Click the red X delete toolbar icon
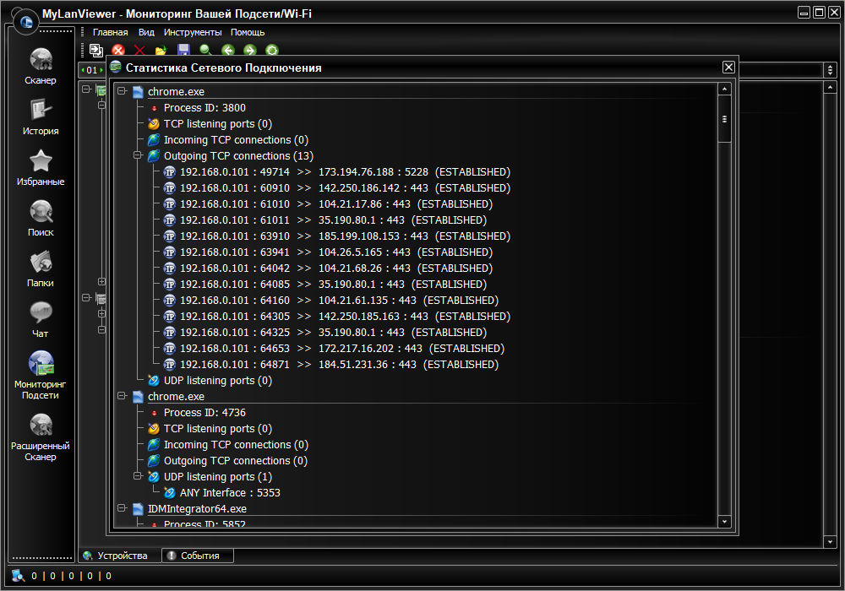845x591 pixels. pyautogui.click(x=139, y=51)
